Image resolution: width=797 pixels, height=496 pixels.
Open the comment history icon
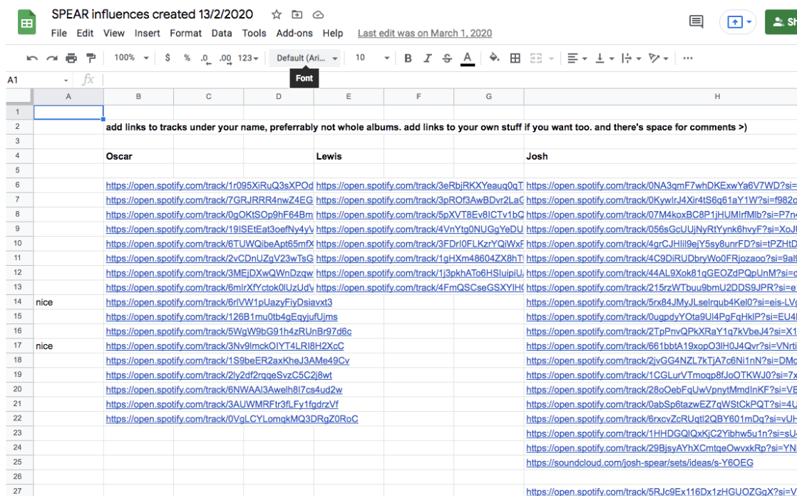click(696, 22)
